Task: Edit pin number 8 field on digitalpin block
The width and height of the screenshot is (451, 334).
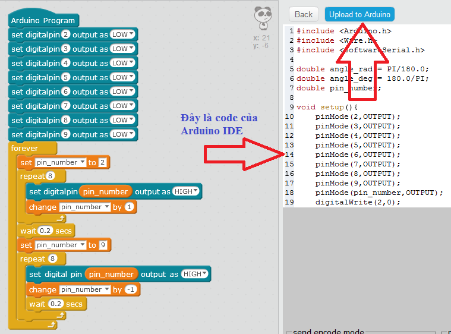Action: point(65,120)
